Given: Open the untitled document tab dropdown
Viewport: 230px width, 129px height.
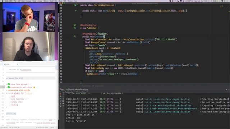Looking at the screenshot, I should (18, 64).
